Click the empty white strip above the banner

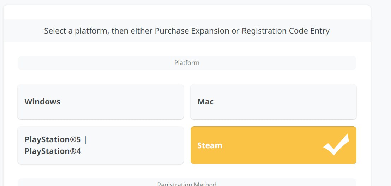point(187,12)
